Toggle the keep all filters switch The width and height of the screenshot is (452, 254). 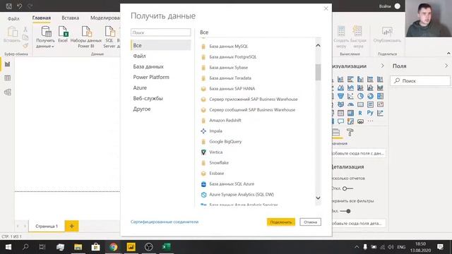(345, 211)
